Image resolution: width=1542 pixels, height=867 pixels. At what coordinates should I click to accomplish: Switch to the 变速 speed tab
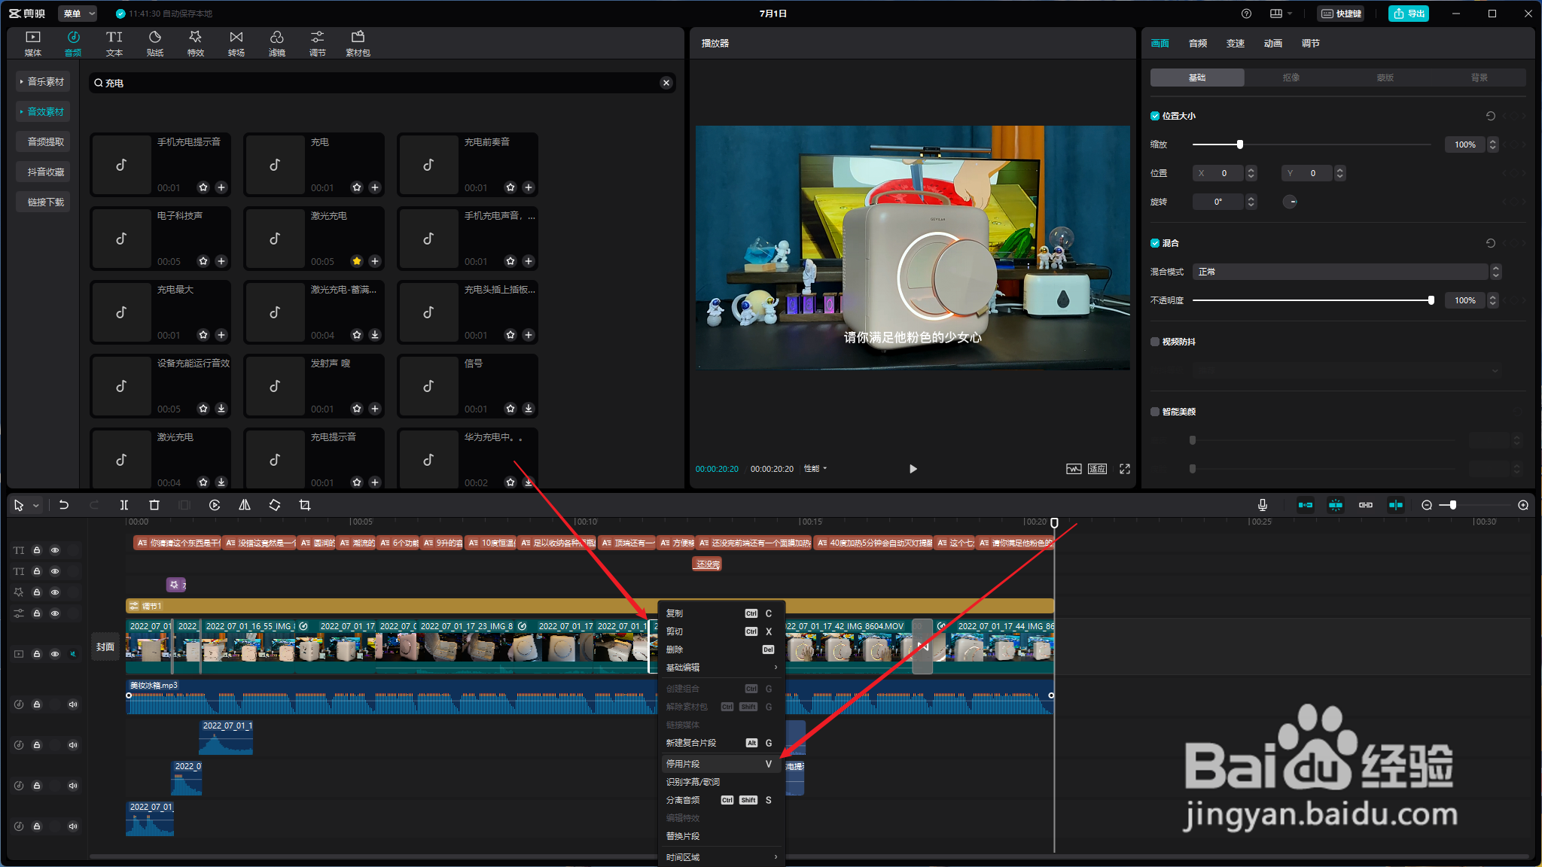(x=1236, y=44)
